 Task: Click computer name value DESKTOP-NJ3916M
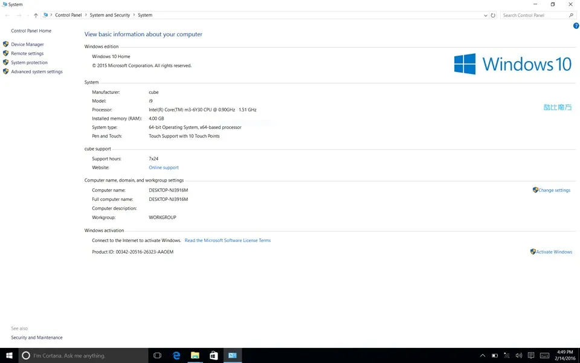coord(169,190)
